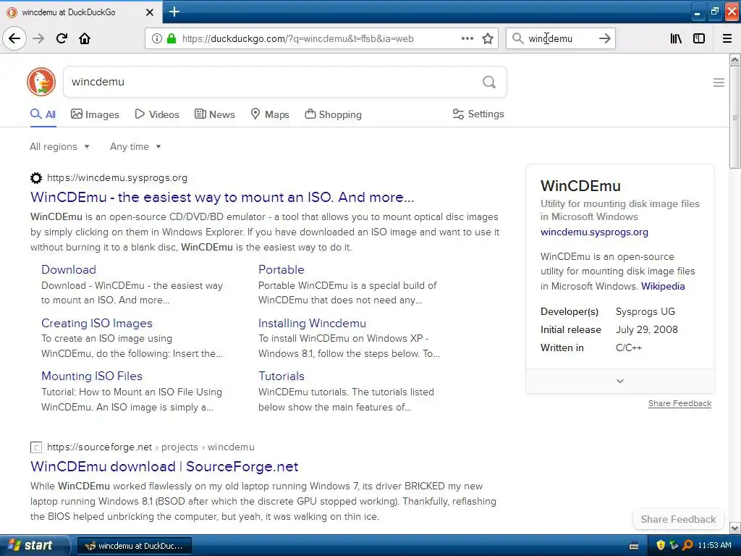Click the network connection tray icon
This screenshot has height=556, width=741.
pos(674,545)
